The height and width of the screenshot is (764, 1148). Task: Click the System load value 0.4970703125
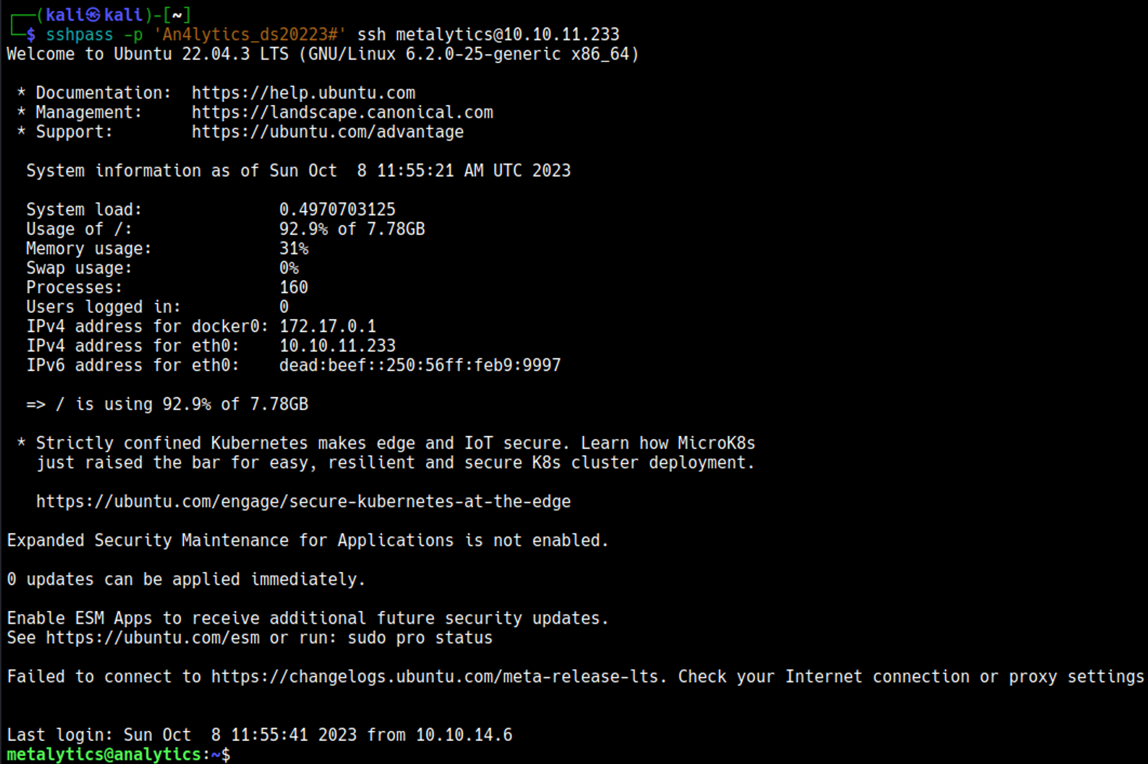coord(337,210)
